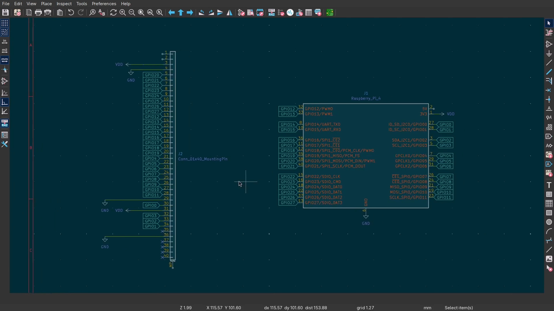Click the Save schematic icon

point(5,13)
